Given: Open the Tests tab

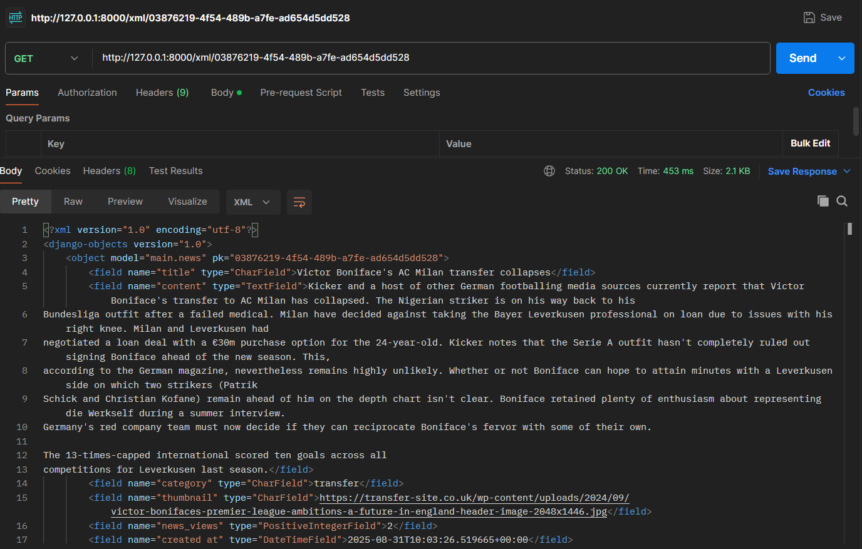Looking at the screenshot, I should tap(373, 93).
